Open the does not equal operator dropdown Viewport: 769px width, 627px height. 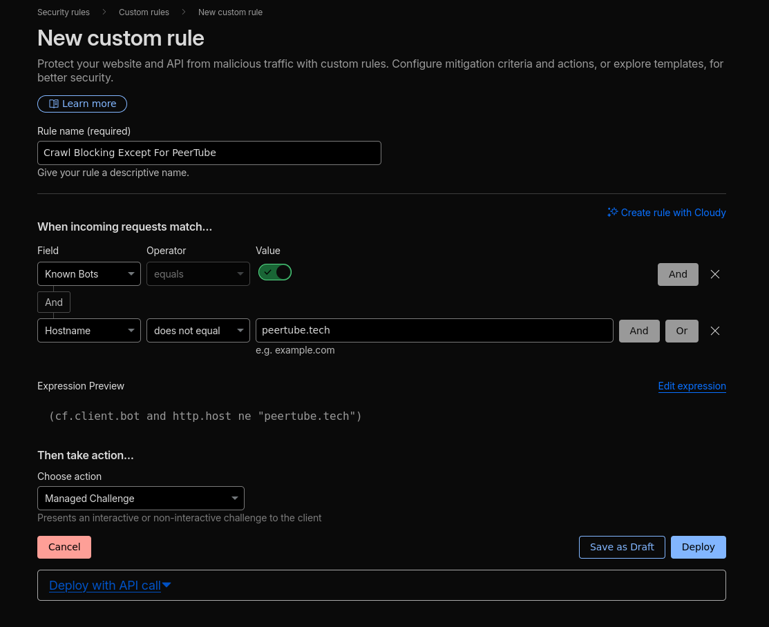[198, 330]
